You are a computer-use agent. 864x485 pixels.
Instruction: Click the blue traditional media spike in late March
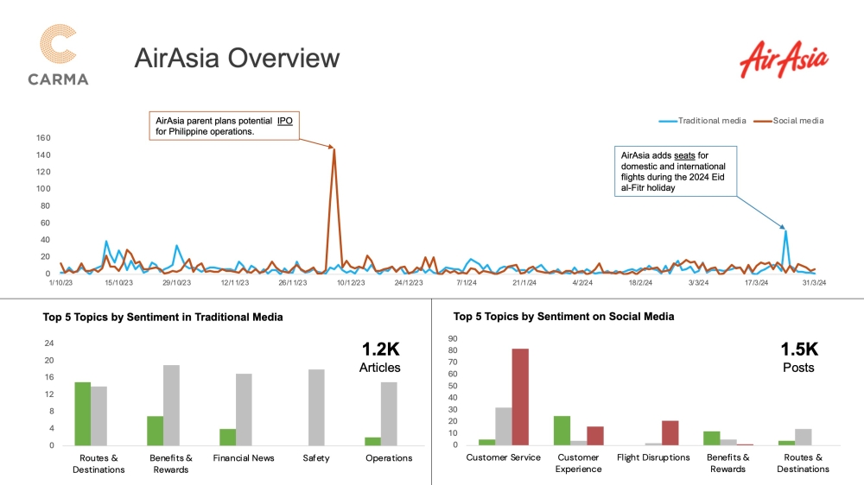[785, 231]
